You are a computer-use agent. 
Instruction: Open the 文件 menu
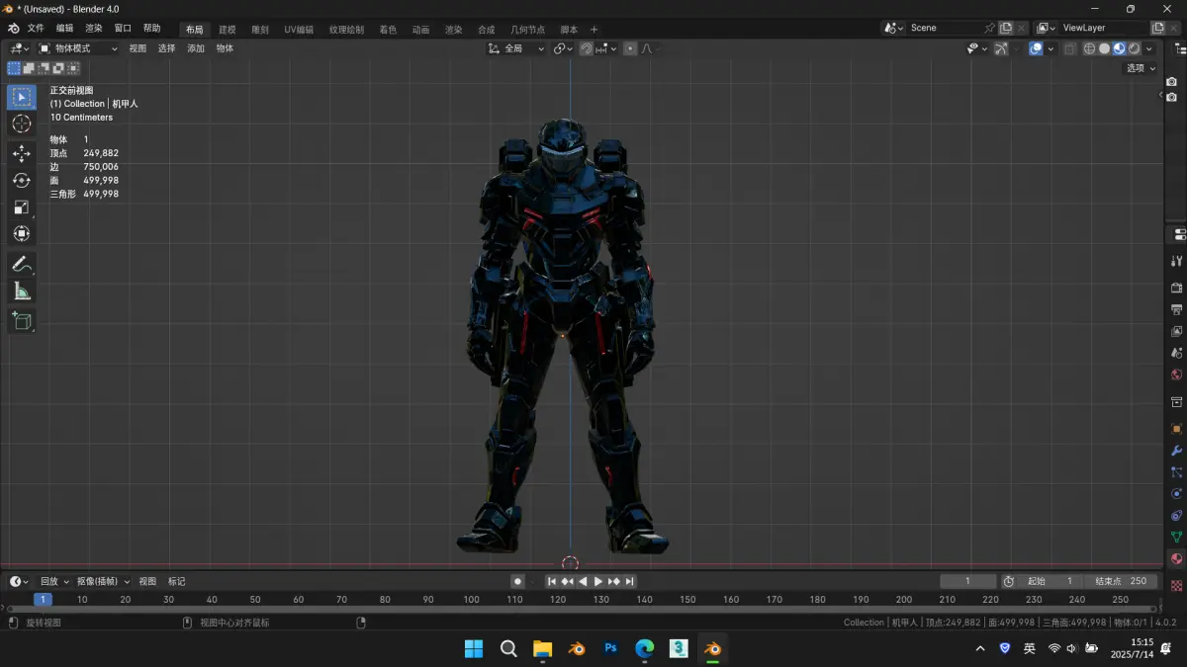[36, 29]
